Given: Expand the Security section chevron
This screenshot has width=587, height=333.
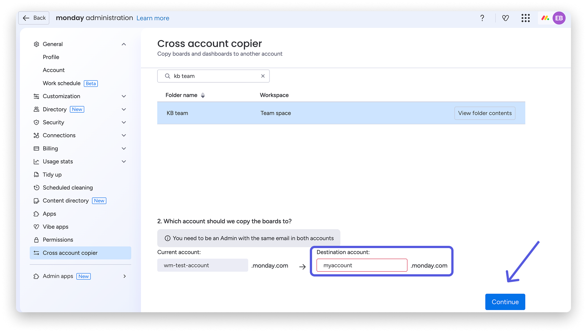Looking at the screenshot, I should 124,122.
